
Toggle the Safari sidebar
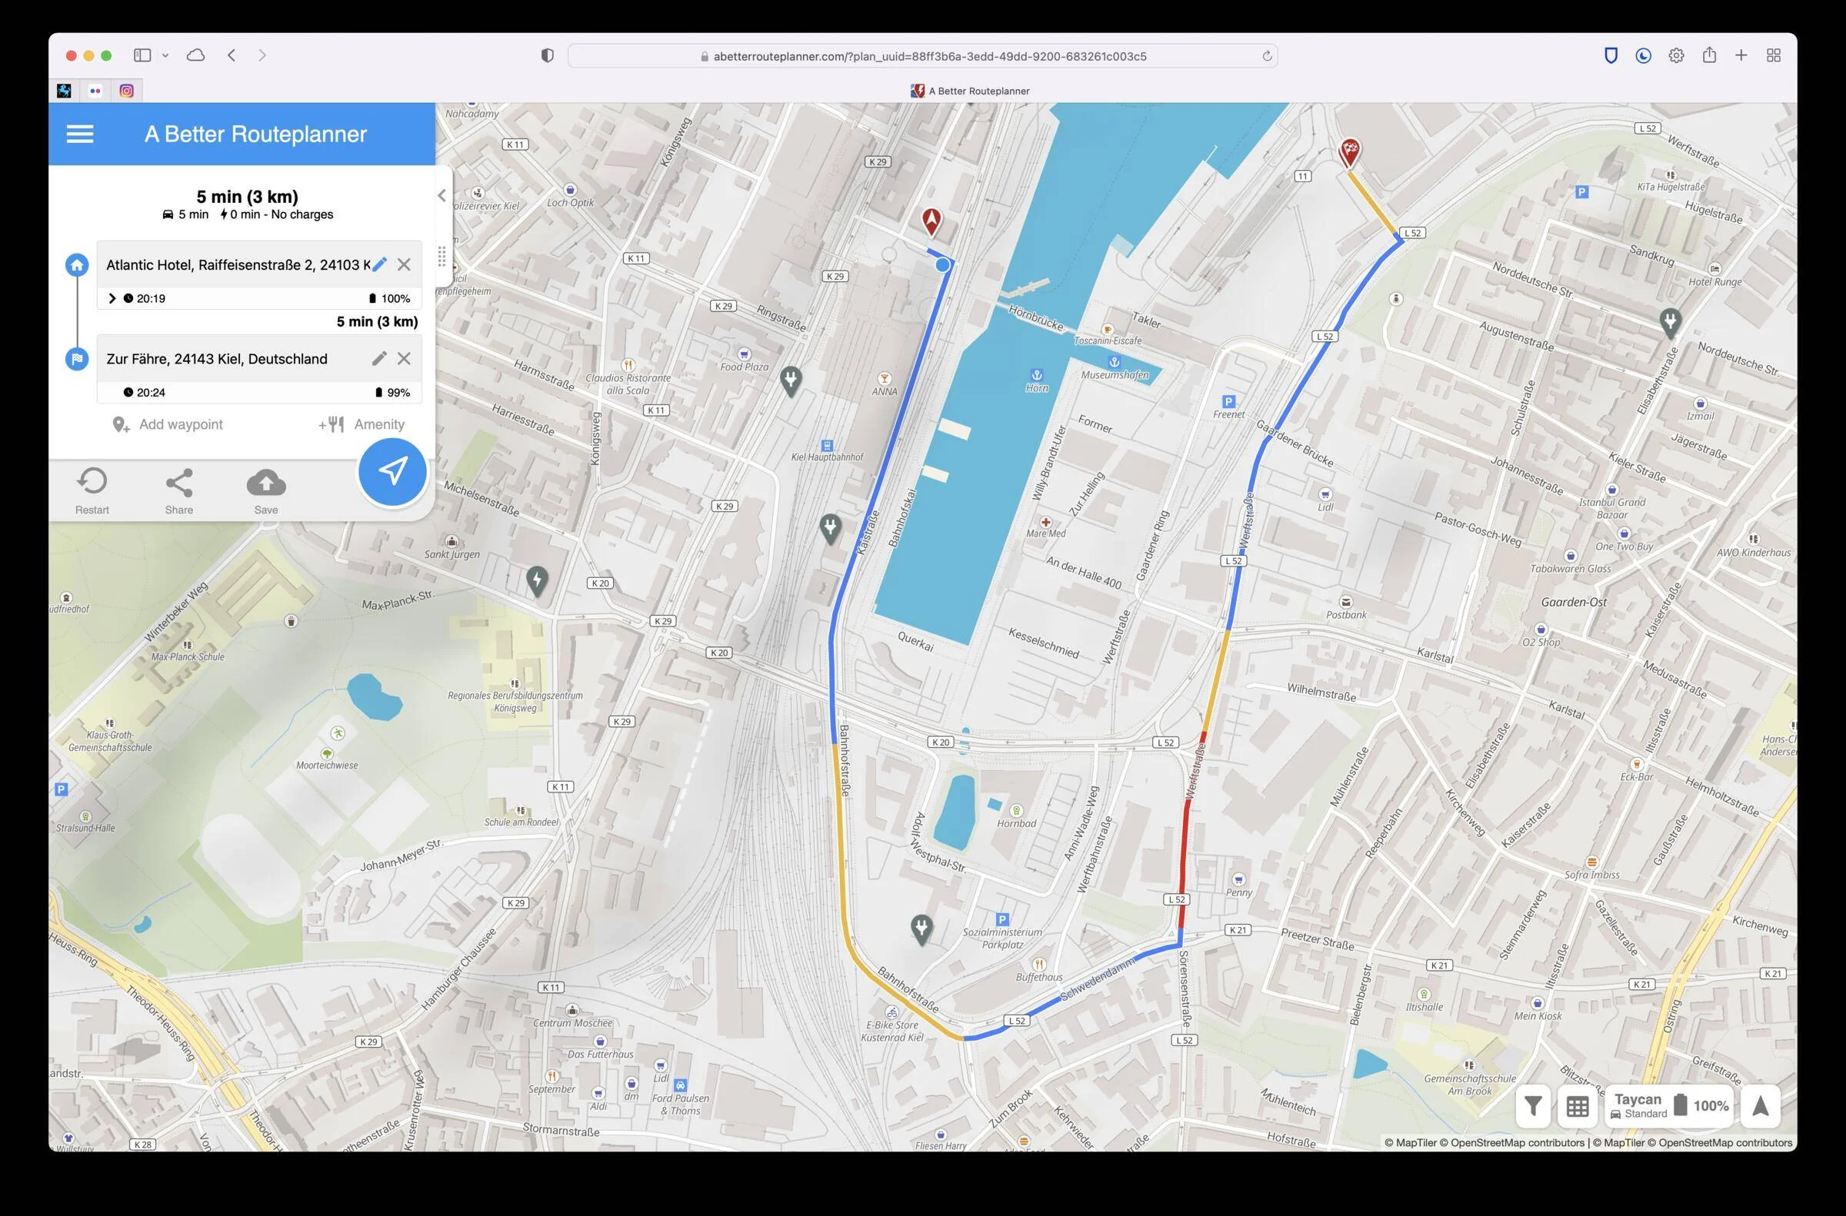[142, 55]
